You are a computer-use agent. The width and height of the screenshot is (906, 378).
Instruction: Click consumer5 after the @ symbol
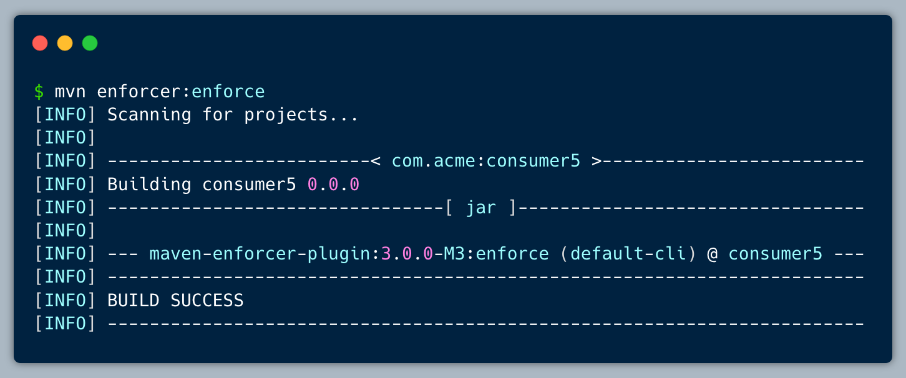click(775, 254)
